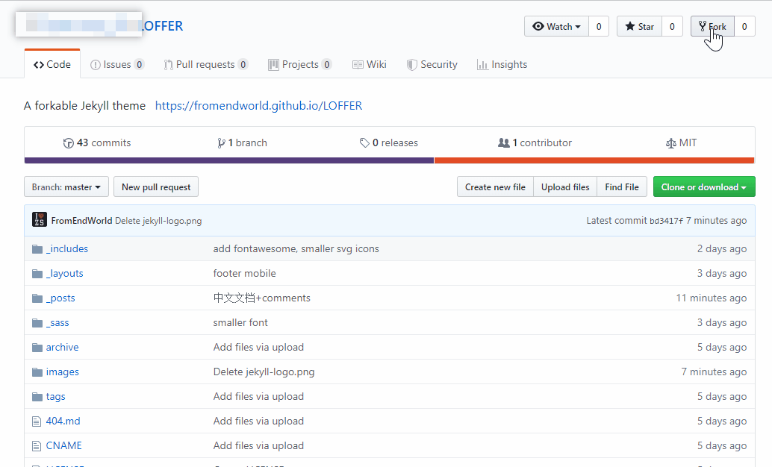Image resolution: width=772 pixels, height=467 pixels.
Task: Open commit 'add fontawesome, smaller svg icons'
Action: coord(296,249)
